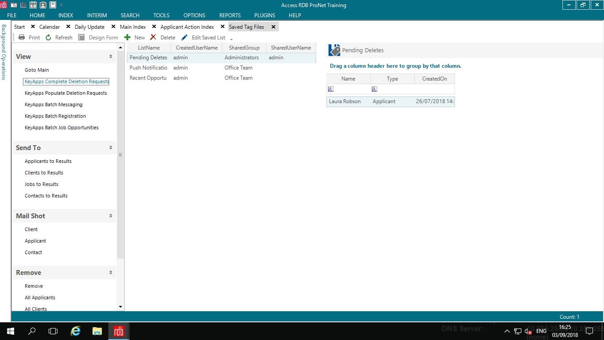Click the taskbar search magnifier icon
This screenshot has width=604, height=340.
click(x=32, y=331)
